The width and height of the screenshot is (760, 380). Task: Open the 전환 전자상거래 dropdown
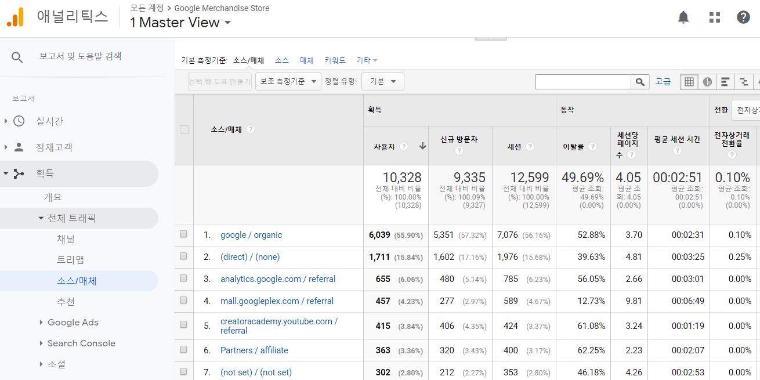pyautogui.click(x=746, y=110)
